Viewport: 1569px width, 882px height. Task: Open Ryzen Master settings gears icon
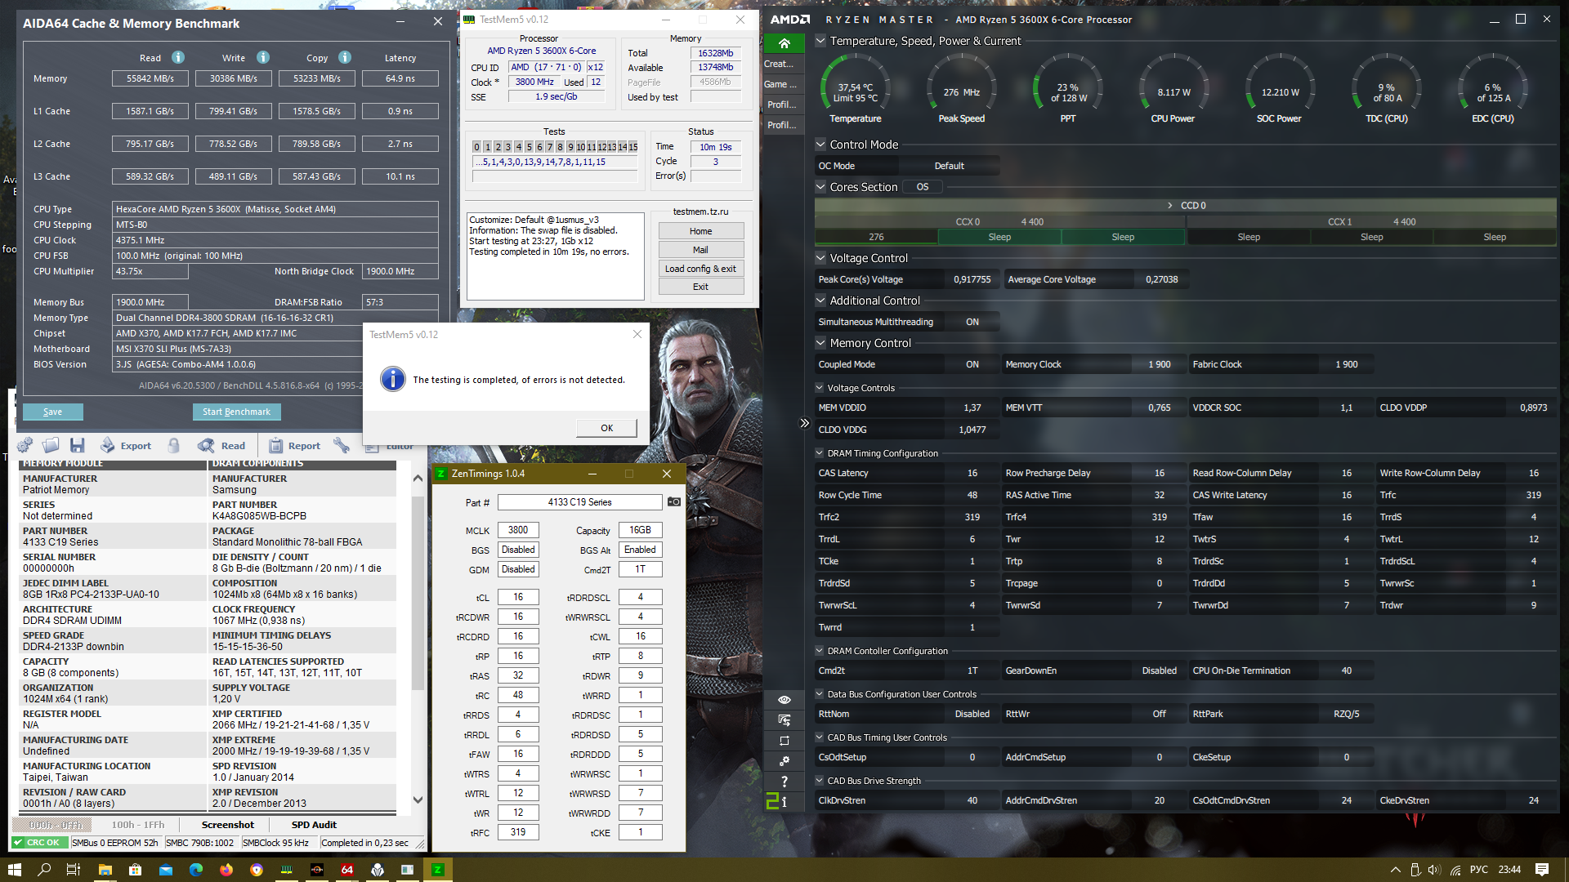[784, 761]
